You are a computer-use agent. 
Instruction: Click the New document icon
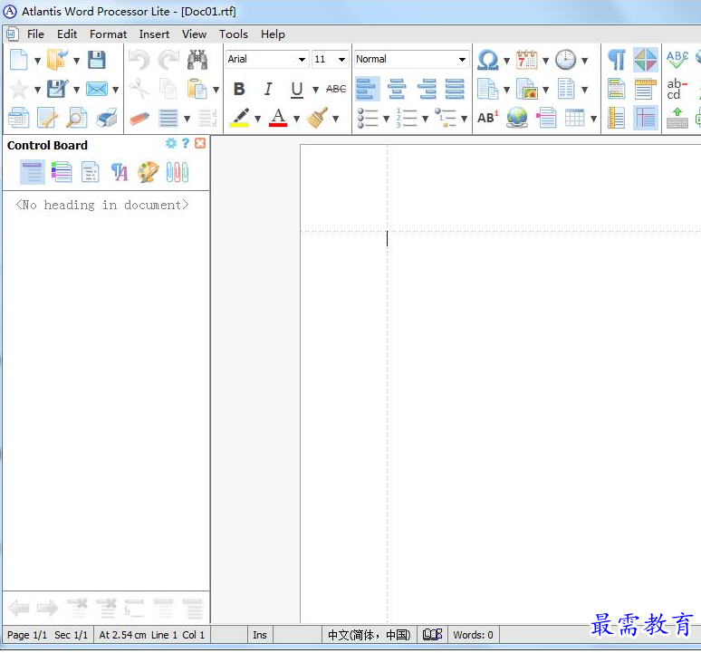tap(19, 60)
